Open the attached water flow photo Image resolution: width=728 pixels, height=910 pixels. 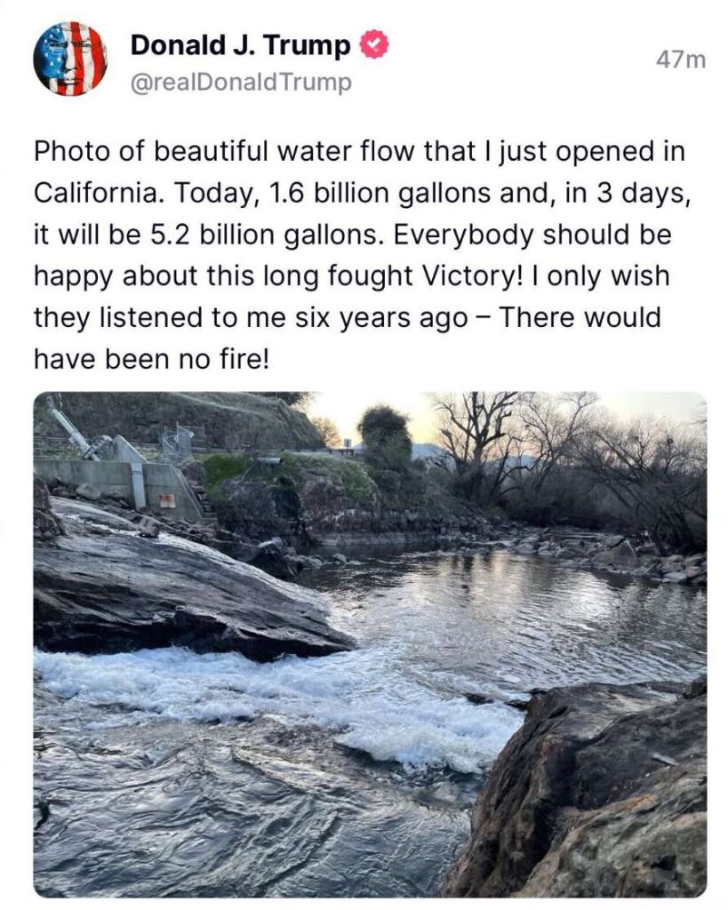[370, 643]
